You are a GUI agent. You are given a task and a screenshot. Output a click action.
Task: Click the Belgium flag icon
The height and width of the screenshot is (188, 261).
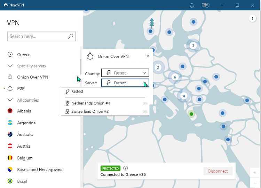point(10,158)
